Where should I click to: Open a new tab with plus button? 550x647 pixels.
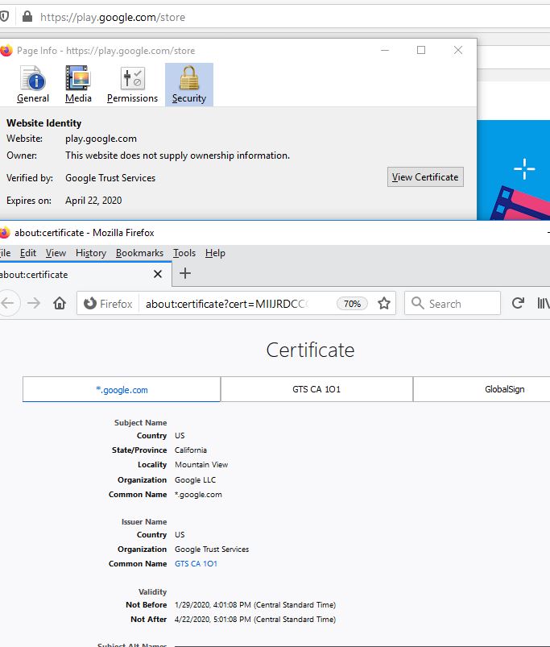pos(185,273)
